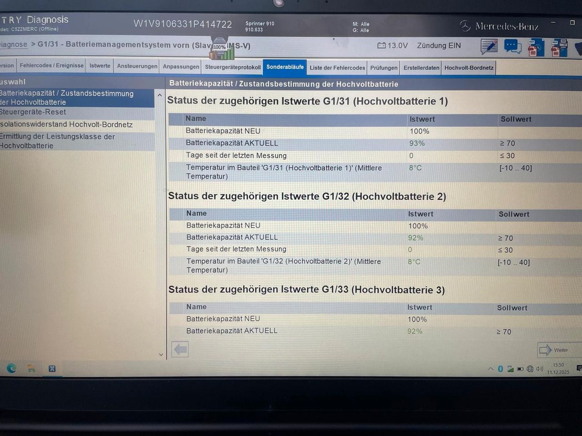Viewport: 582px width, 436px height.
Task: Click the back arrow navigation button
Action: (180, 349)
